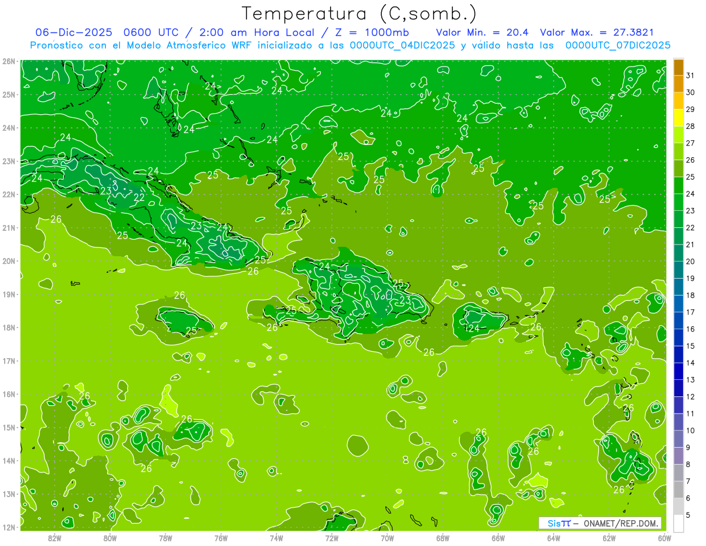The height and width of the screenshot is (546, 706).
Task: Click "2:00 am Hora Local" text
Action: click(257, 32)
